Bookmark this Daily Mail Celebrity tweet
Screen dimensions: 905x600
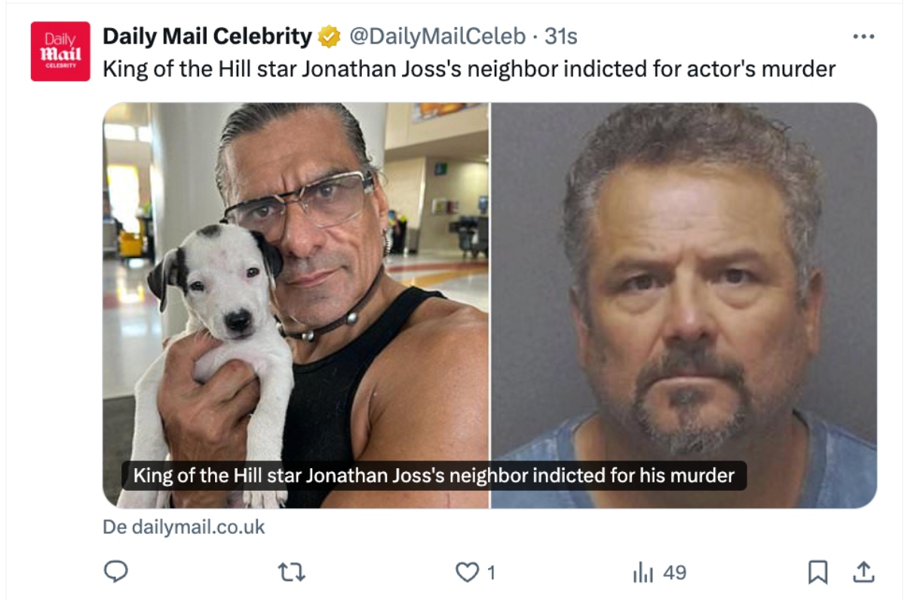pos(817,573)
